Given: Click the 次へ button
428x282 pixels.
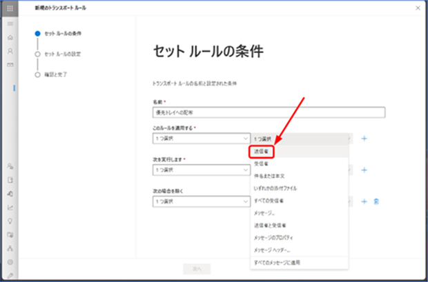Looking at the screenshot, I should 197,269.
